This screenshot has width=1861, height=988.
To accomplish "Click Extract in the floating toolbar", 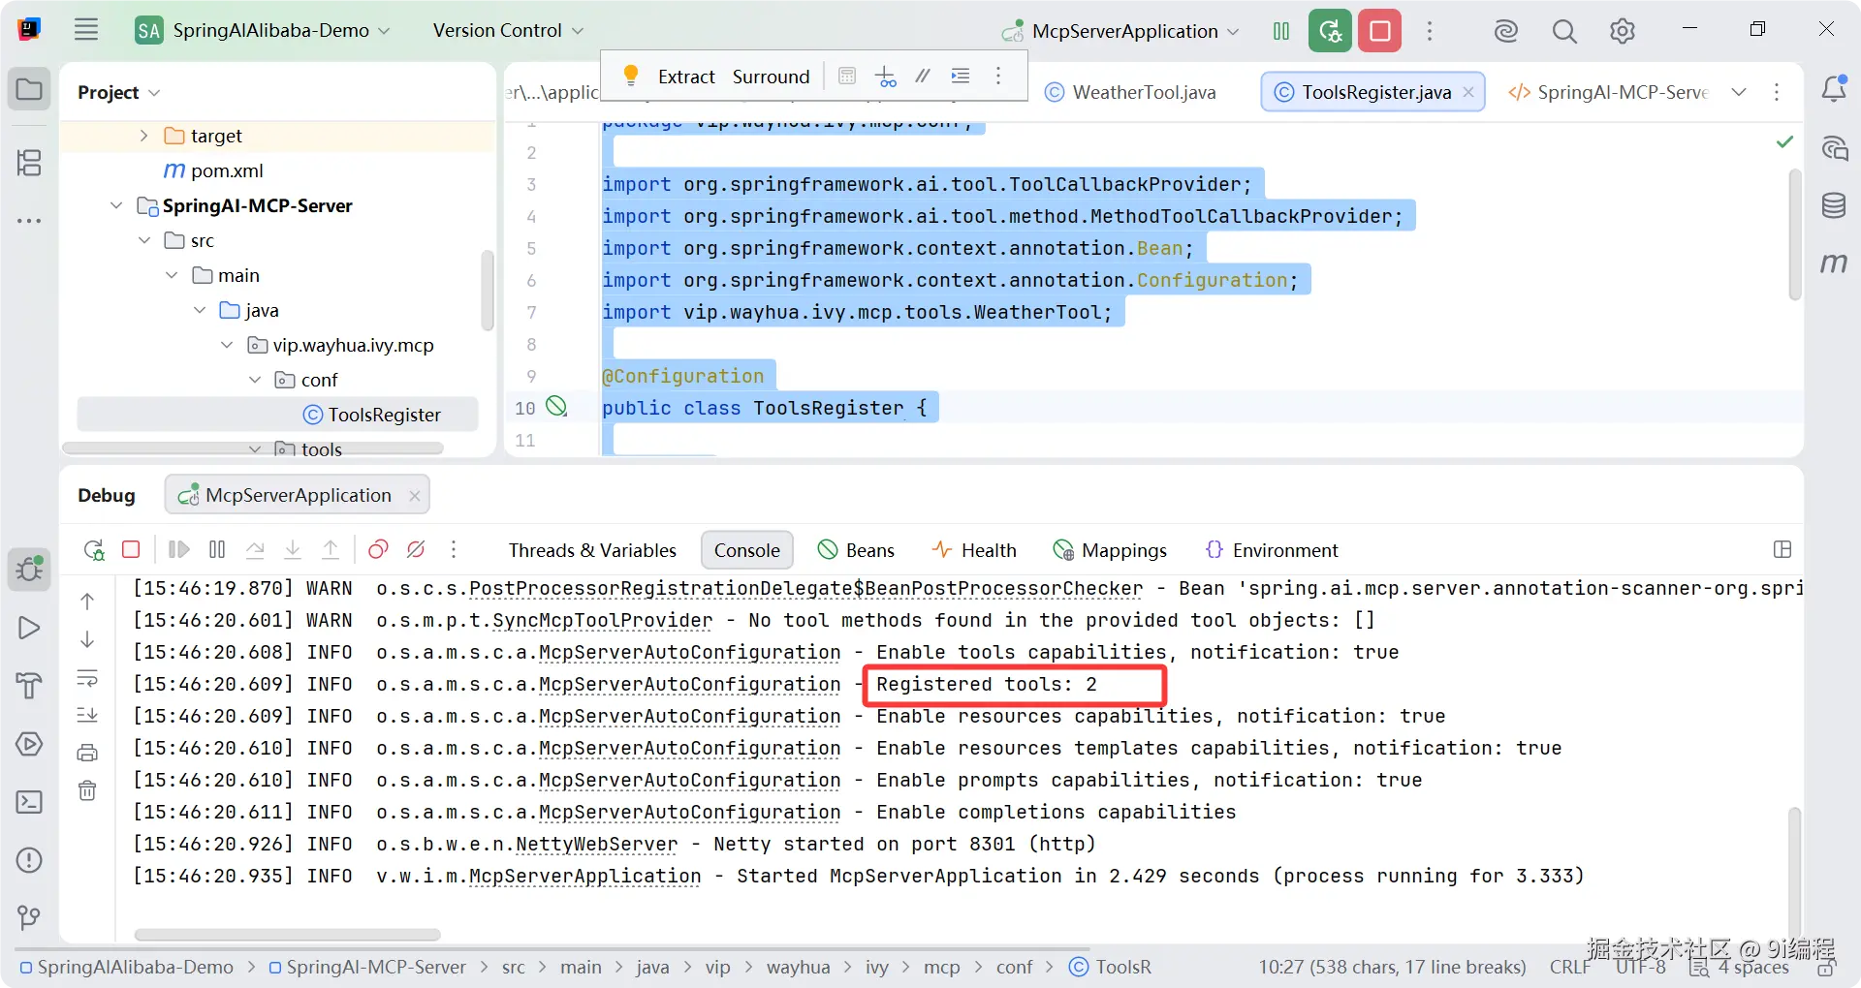I will pyautogui.click(x=686, y=77).
